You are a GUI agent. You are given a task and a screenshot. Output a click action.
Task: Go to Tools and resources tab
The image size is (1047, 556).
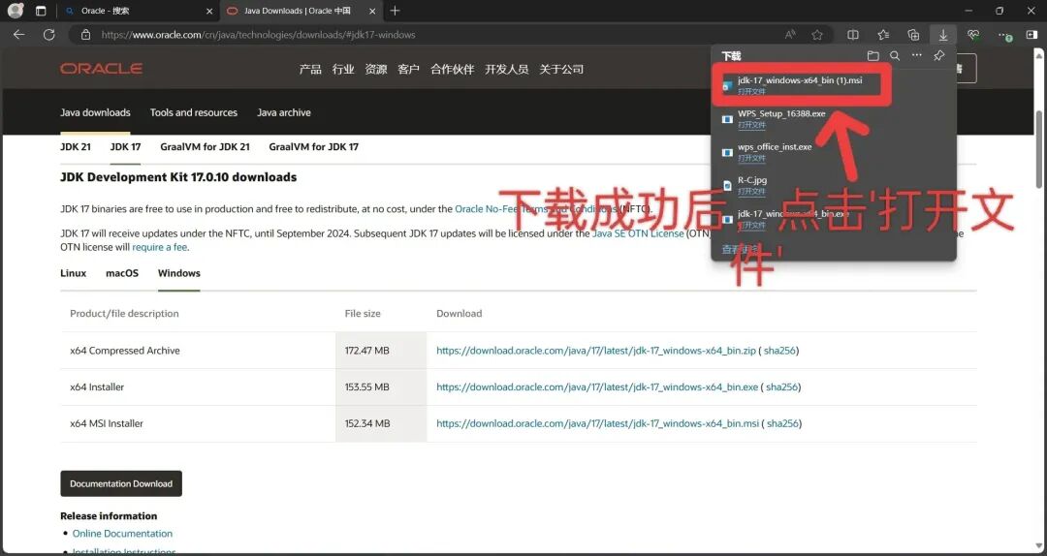click(194, 112)
